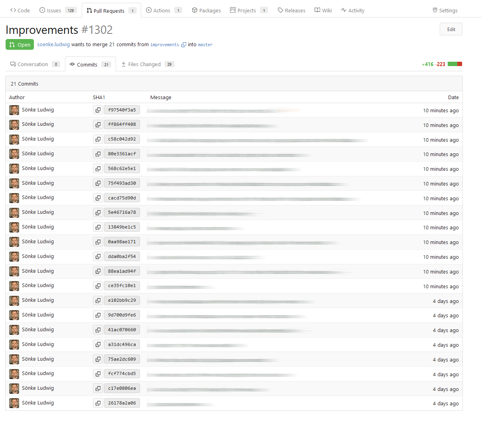This screenshot has width=482, height=426.
Task: Click the green diff stat bar
Action: (452, 63)
